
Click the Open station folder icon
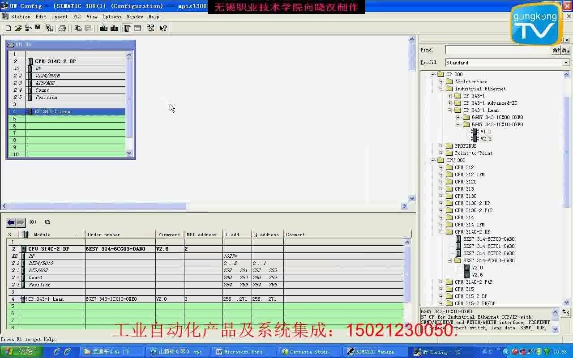coord(18,28)
